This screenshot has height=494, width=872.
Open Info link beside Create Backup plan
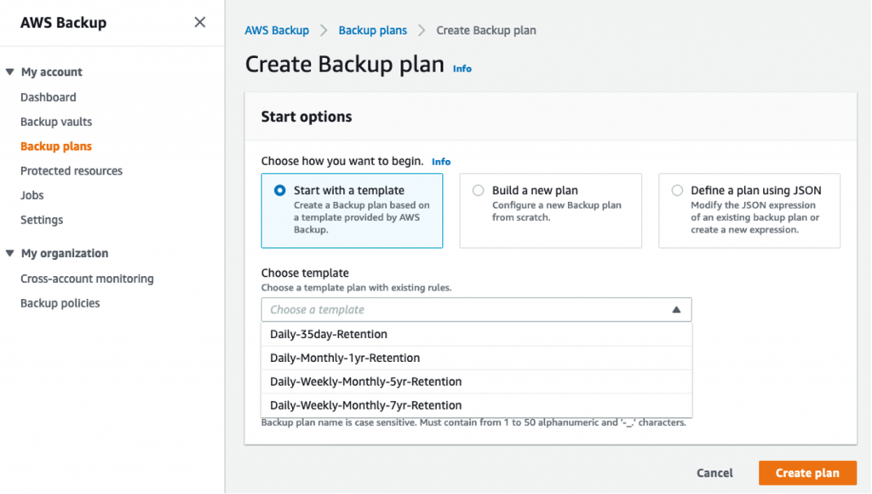[462, 68]
